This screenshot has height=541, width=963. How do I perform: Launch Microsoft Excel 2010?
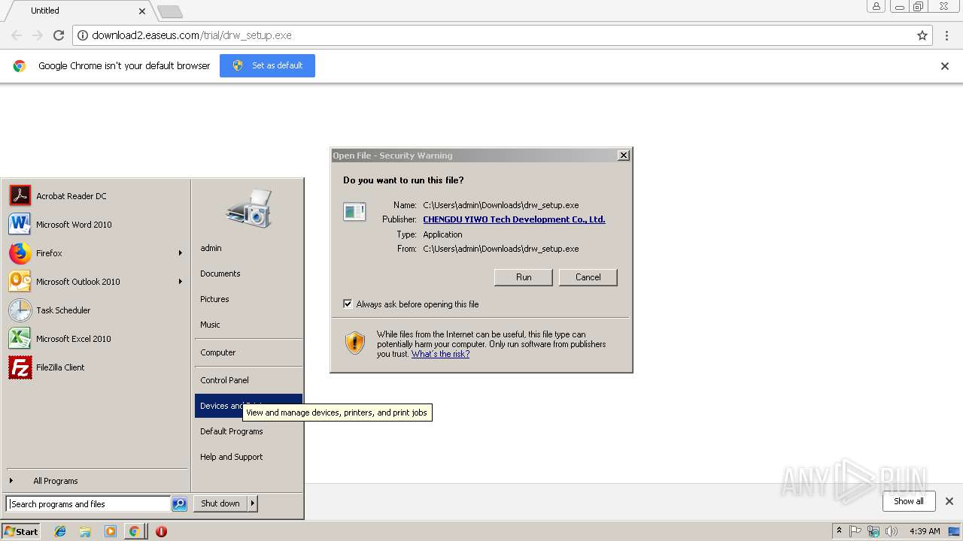click(x=96, y=339)
